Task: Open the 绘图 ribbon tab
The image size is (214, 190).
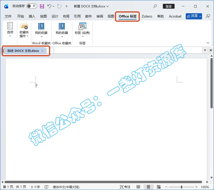Action: 44,16
